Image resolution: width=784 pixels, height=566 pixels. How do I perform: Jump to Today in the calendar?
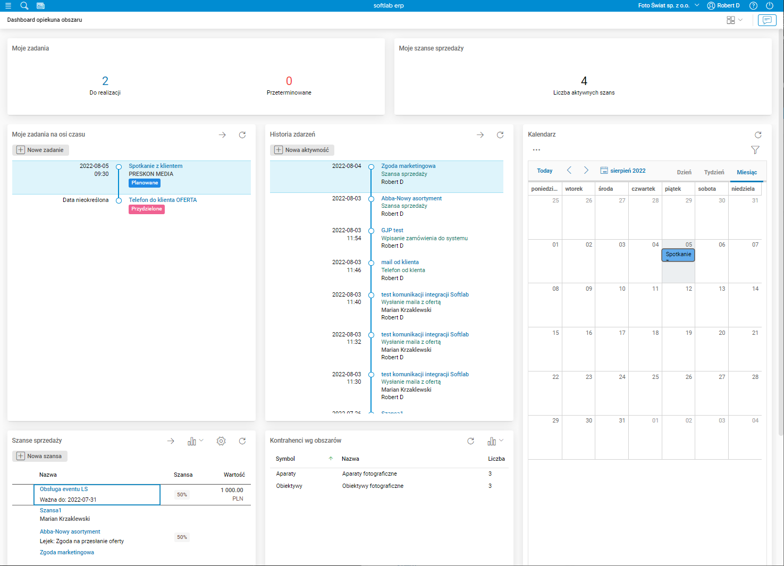tap(545, 171)
